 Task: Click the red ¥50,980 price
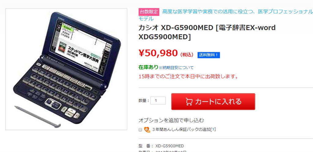pyautogui.click(x=158, y=53)
